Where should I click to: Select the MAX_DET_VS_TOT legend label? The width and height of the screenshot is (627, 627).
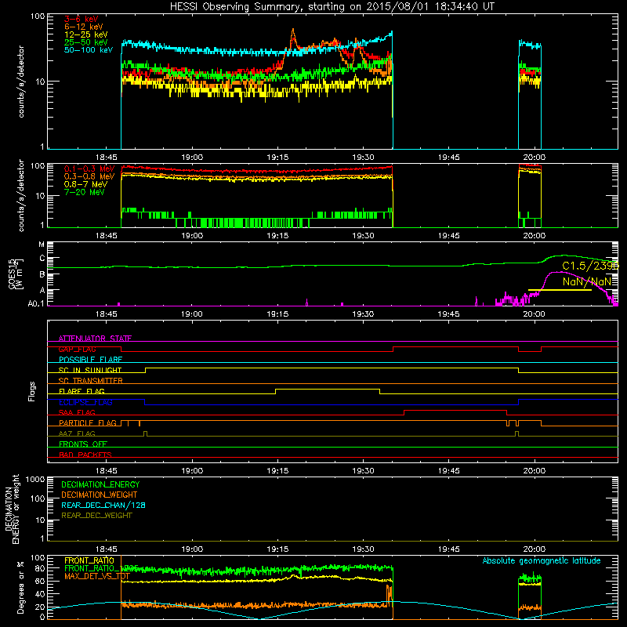97,576
